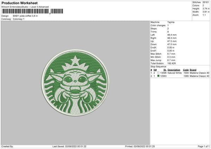The image size is (211, 149).
Task: Click the Down value 47.5 mm
Action: [x=172, y=44]
